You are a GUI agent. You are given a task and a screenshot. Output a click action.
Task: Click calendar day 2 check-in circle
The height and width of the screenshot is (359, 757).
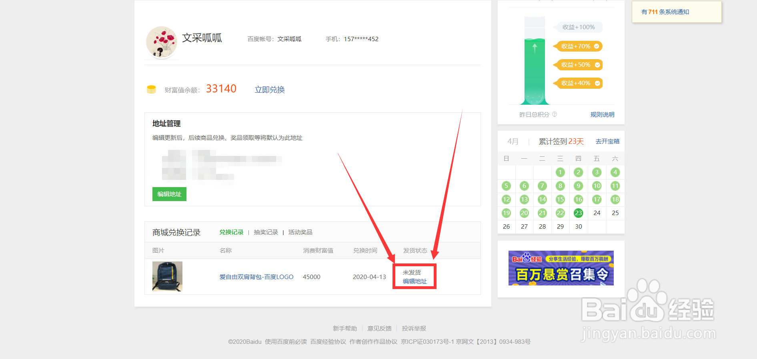[x=579, y=172]
